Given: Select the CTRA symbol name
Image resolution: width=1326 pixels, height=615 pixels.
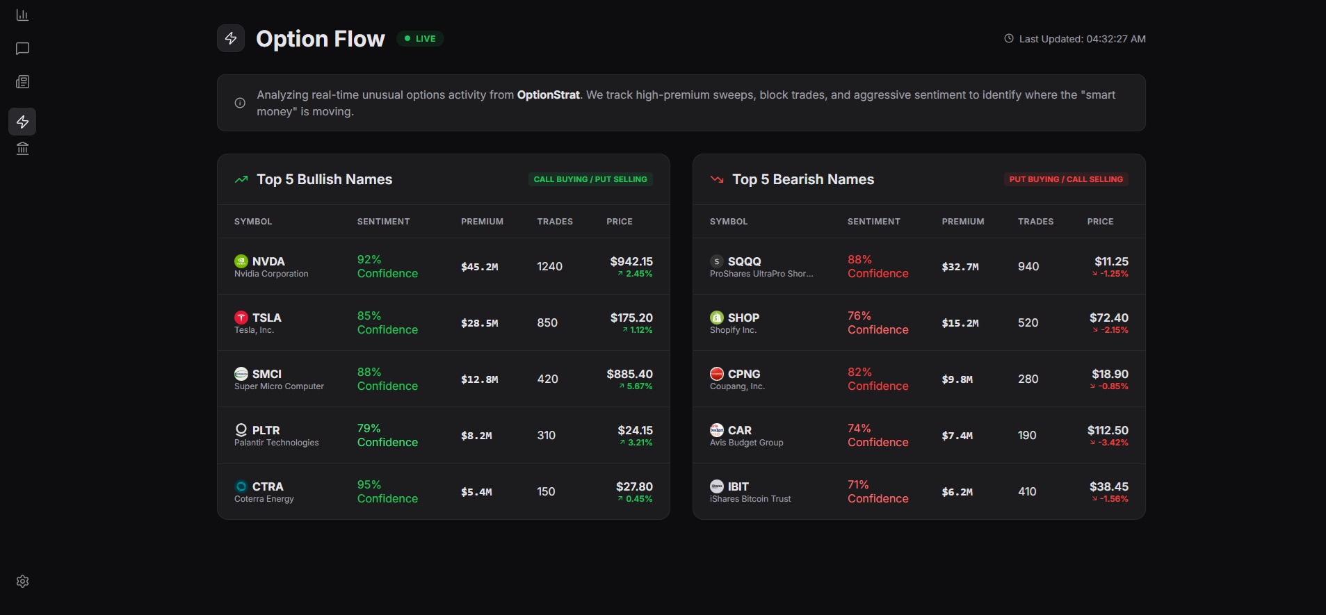Looking at the screenshot, I should pos(268,486).
